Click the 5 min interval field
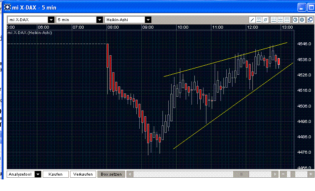The image size is (315, 191). (76, 20)
